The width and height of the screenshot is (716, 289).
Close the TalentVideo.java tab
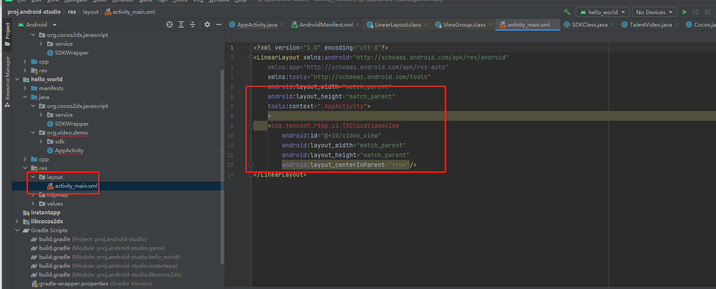(x=677, y=25)
